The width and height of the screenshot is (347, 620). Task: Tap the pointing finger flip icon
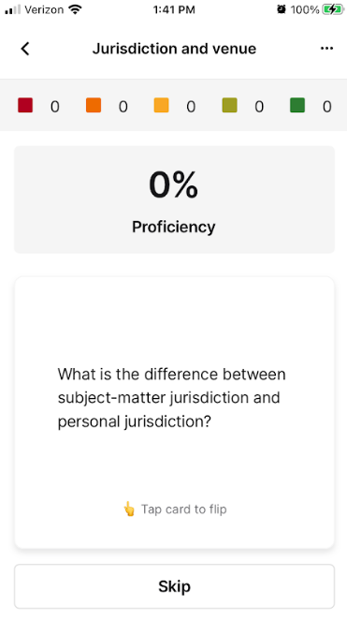pyautogui.click(x=129, y=509)
